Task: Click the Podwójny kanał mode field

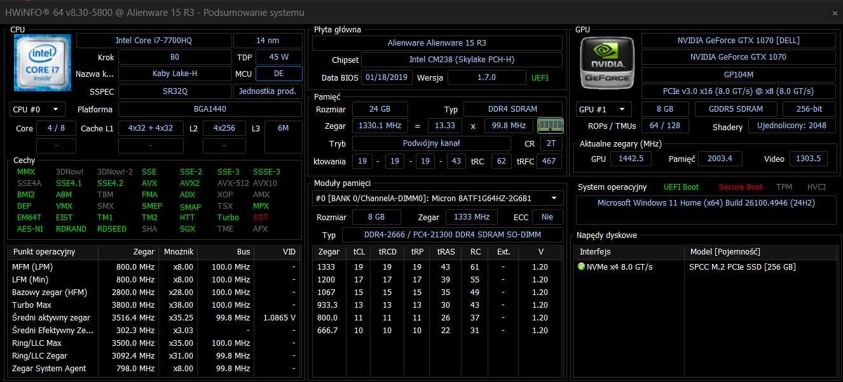Action: tap(432, 143)
